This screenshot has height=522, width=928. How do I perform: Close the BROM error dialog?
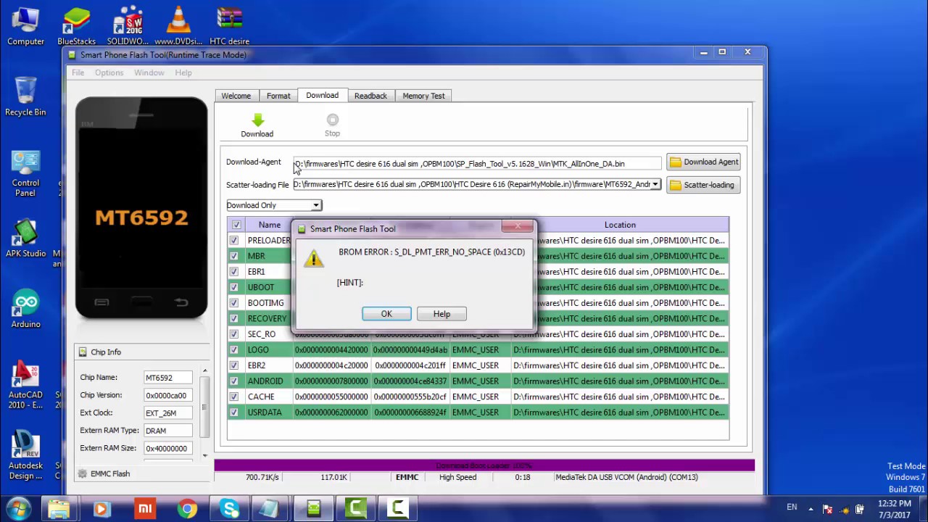coord(518,227)
